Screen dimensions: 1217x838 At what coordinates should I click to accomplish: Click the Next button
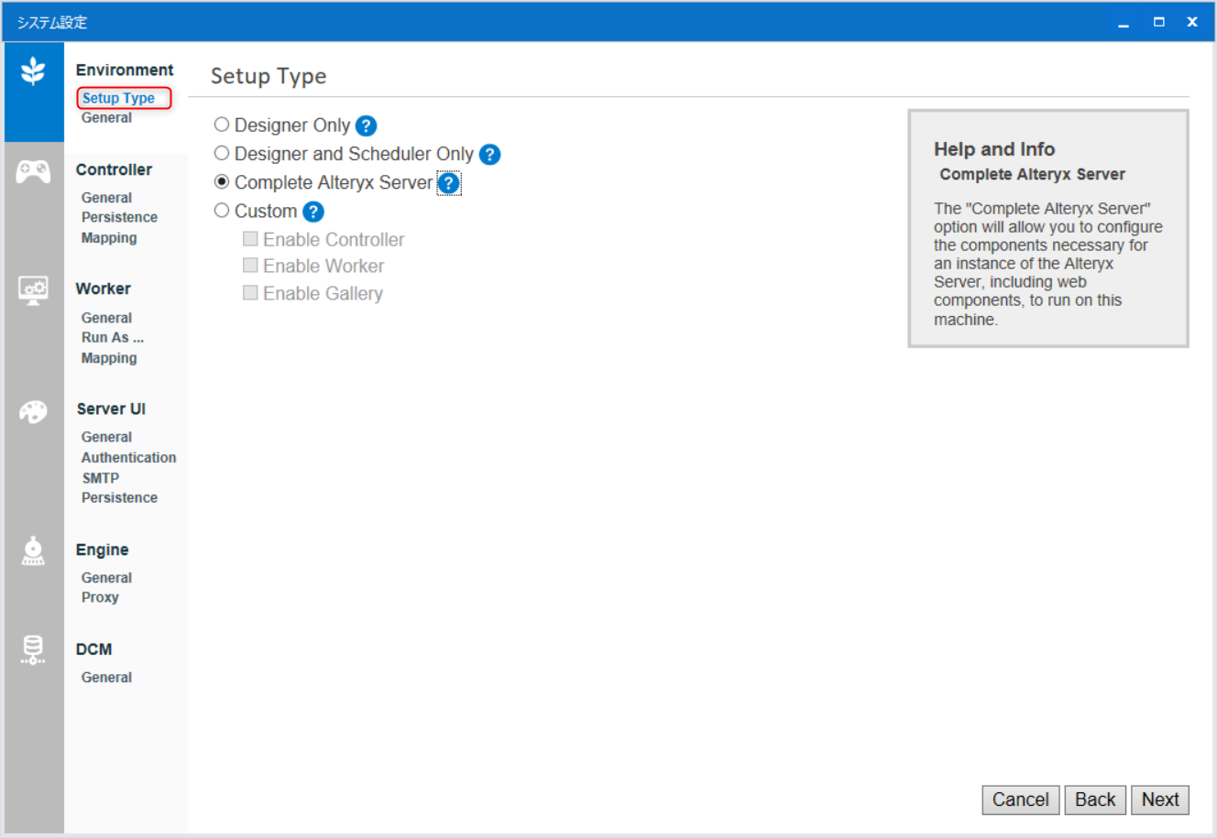click(x=1158, y=799)
